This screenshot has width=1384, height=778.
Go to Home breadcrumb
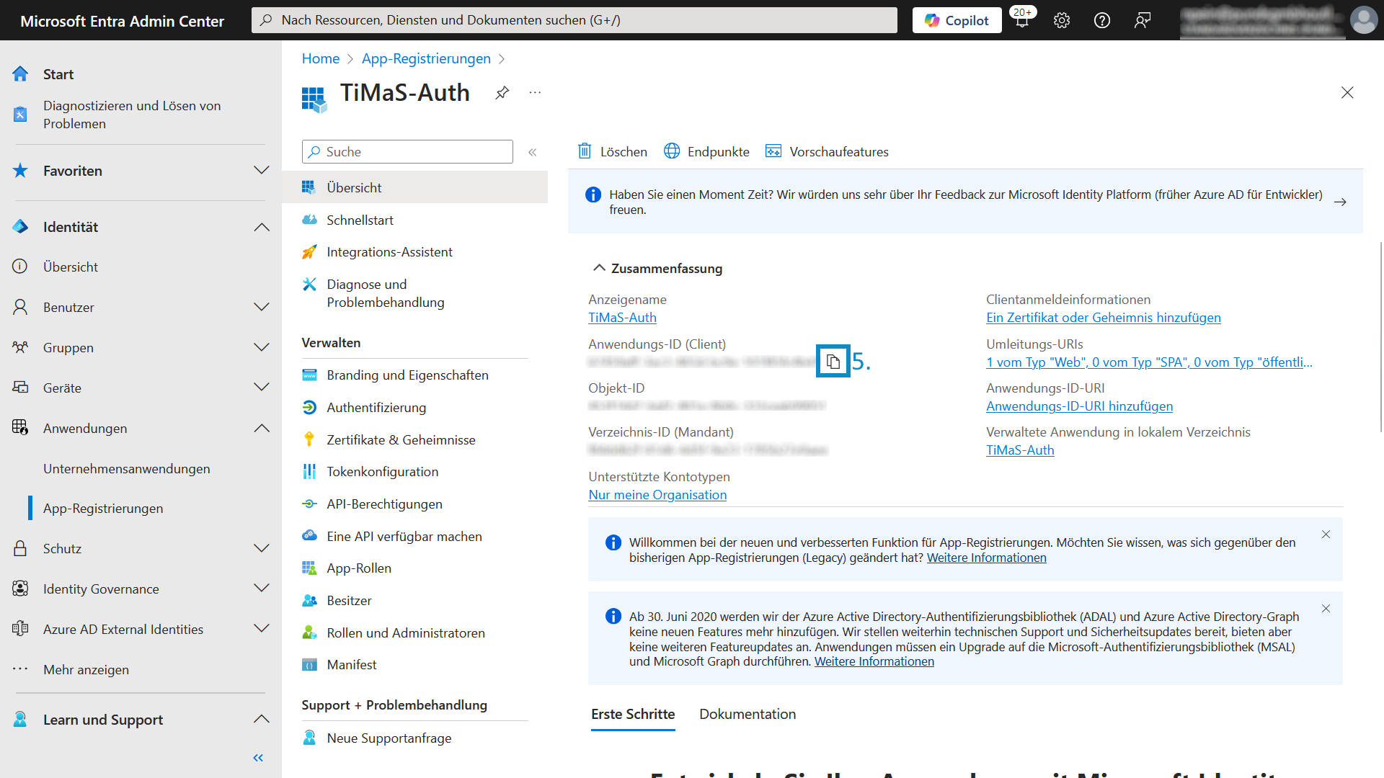(320, 58)
